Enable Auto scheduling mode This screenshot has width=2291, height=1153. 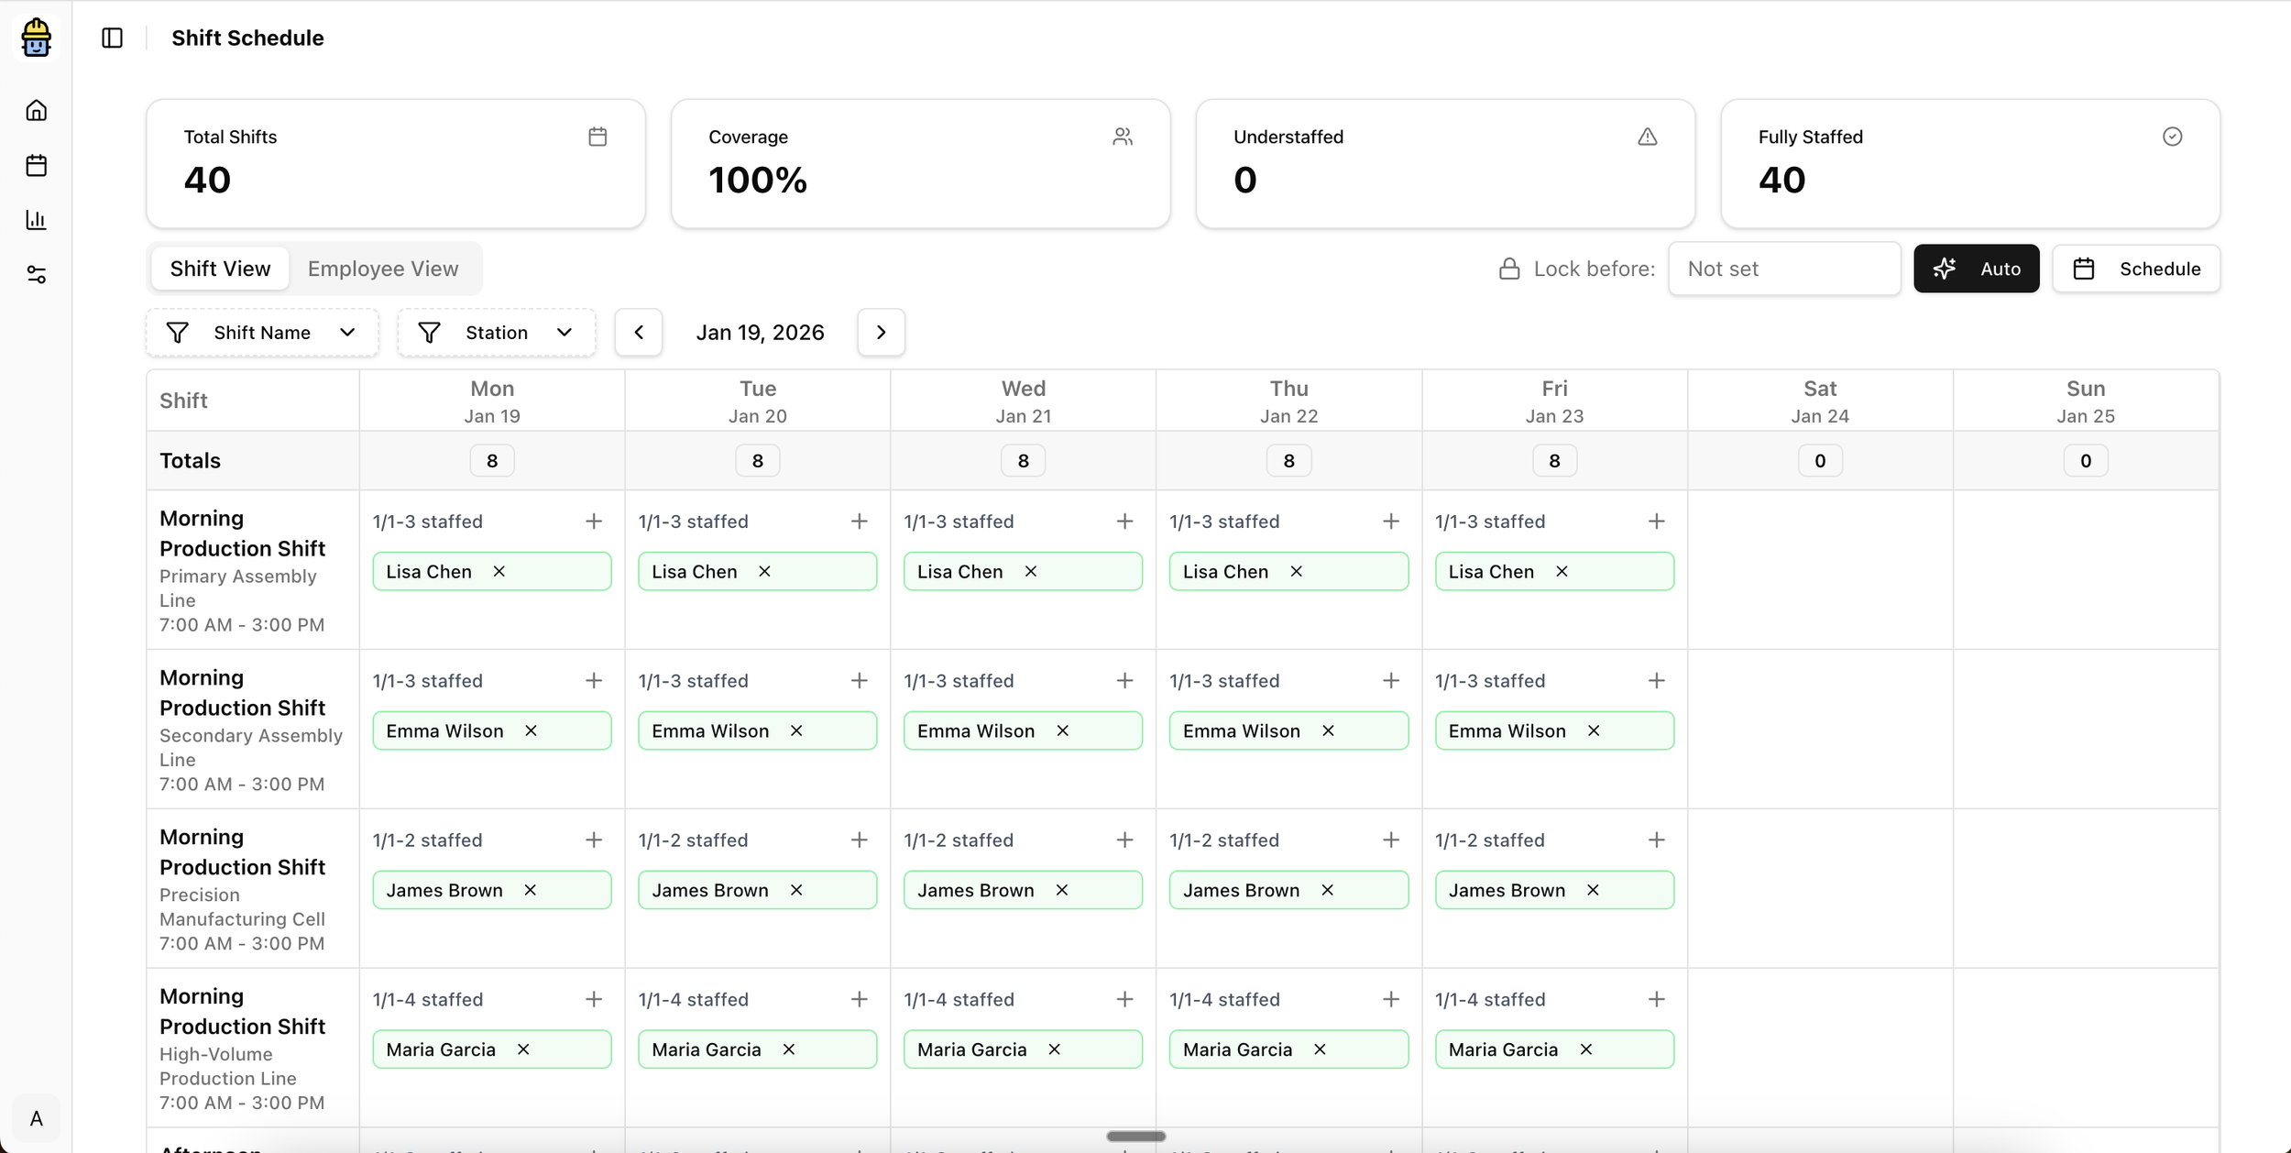tap(1977, 268)
